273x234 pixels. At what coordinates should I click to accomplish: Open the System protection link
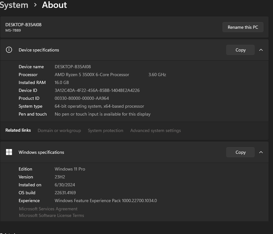pyautogui.click(x=105, y=130)
